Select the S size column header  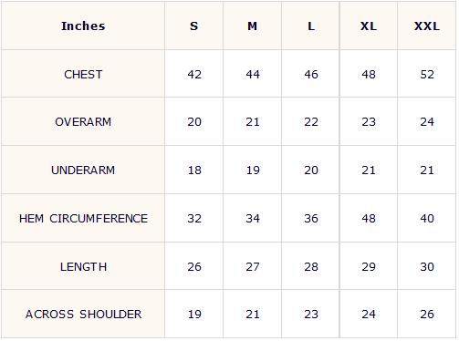[194, 26]
